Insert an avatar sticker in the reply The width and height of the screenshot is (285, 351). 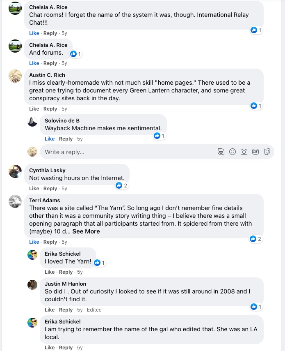[x=221, y=152]
